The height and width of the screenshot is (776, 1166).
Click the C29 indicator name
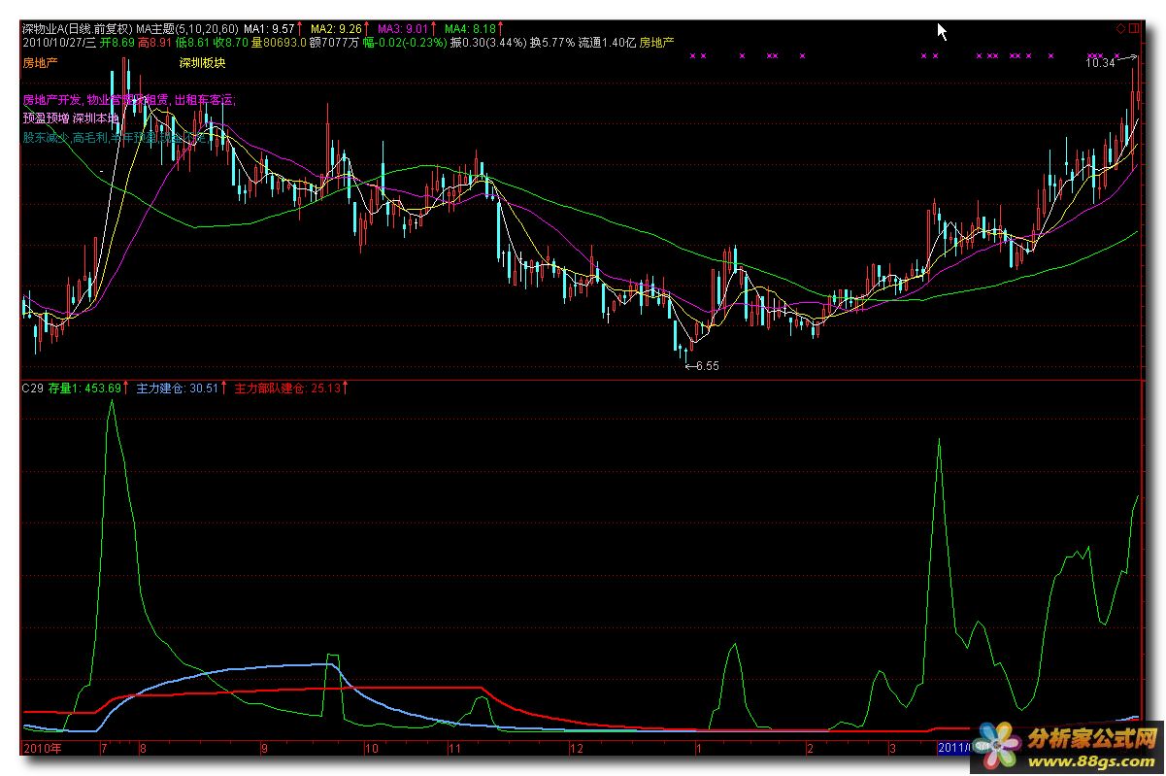point(32,388)
